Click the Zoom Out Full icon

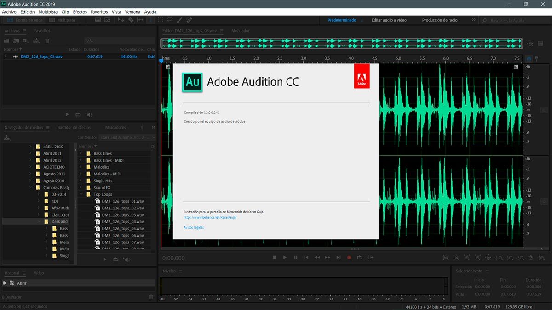point(488,258)
